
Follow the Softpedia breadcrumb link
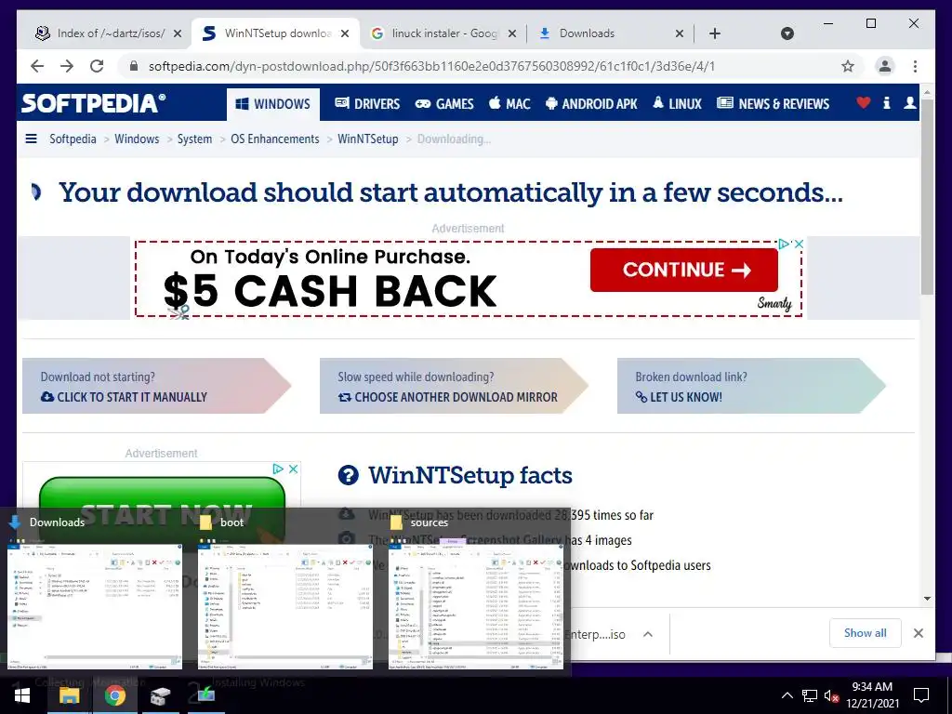[73, 139]
